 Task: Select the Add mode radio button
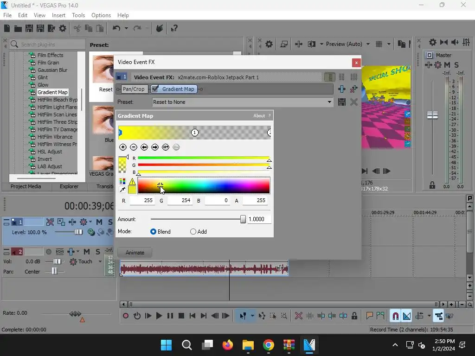[193, 232]
